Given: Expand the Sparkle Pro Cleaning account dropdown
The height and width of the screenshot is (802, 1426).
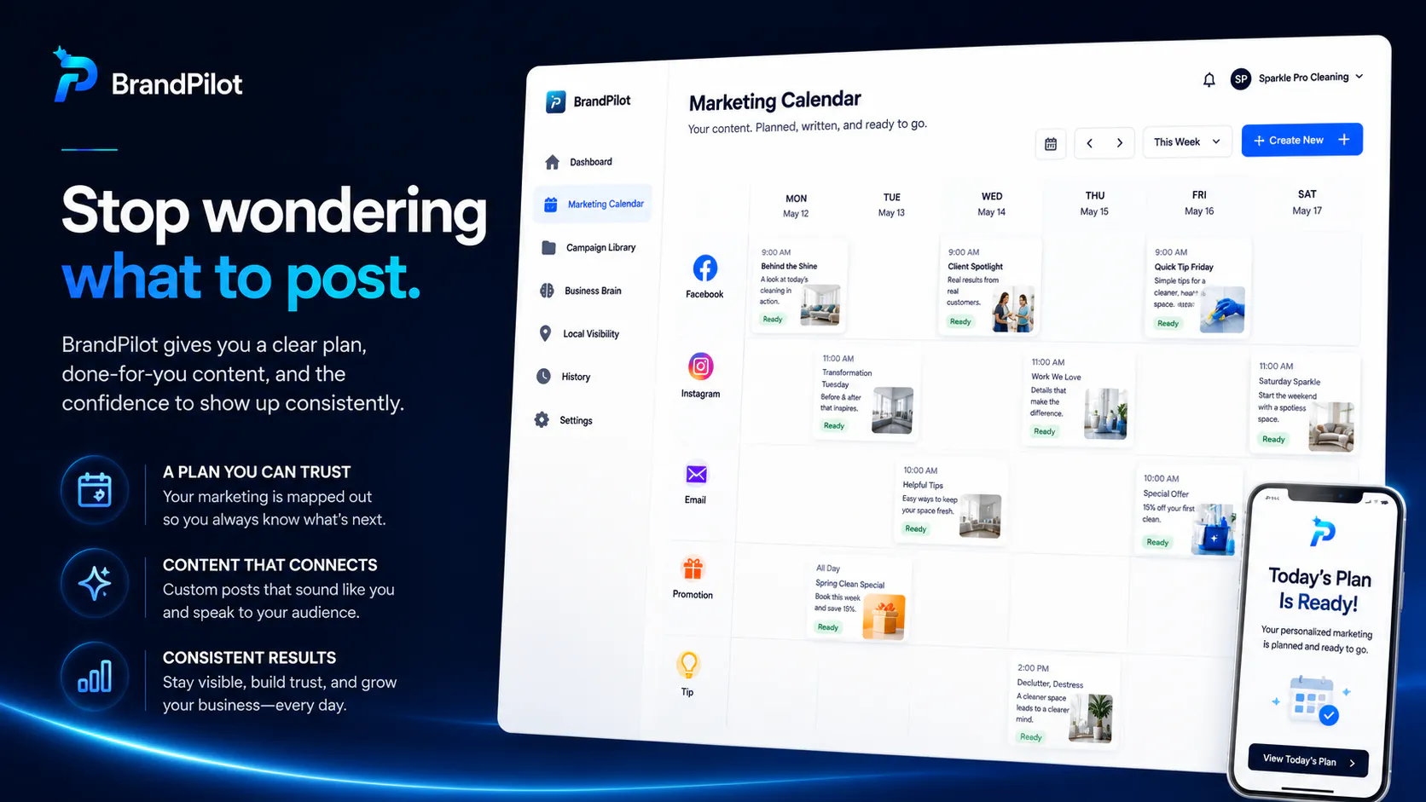Looking at the screenshot, I should (1311, 78).
